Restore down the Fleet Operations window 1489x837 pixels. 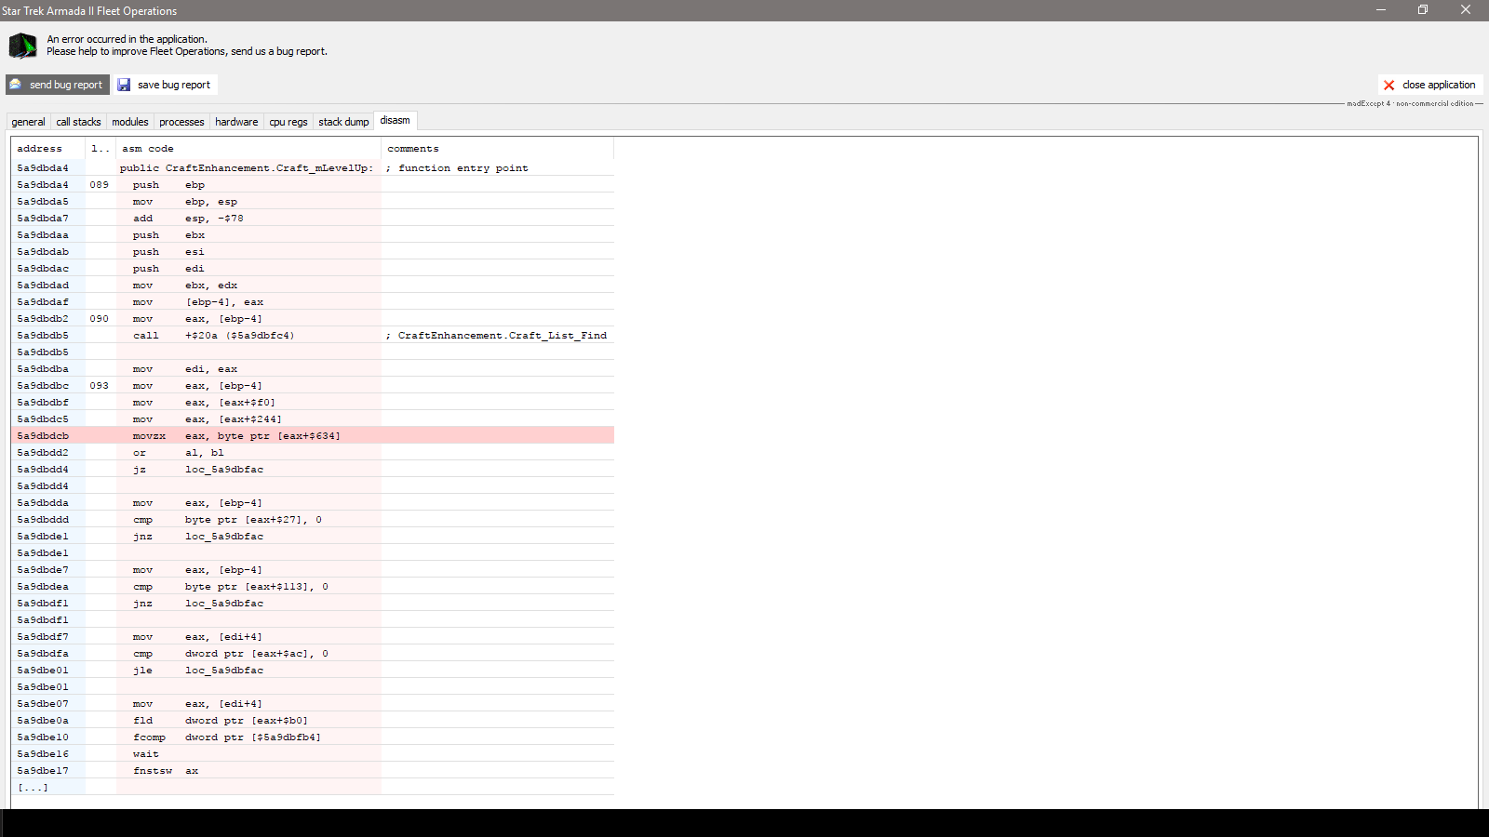pos(1423,10)
